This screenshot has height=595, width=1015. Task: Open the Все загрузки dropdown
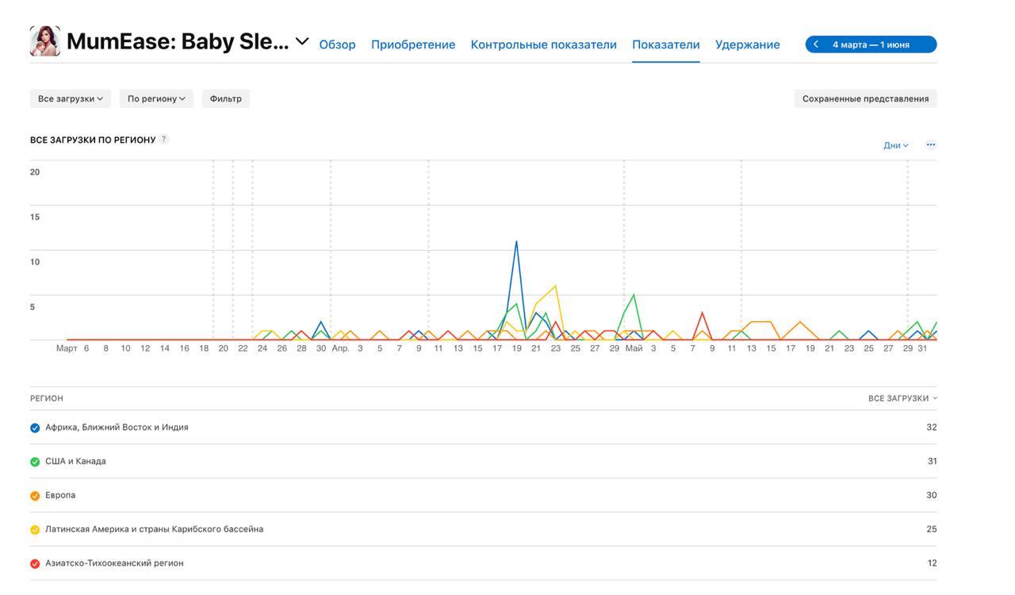point(71,98)
